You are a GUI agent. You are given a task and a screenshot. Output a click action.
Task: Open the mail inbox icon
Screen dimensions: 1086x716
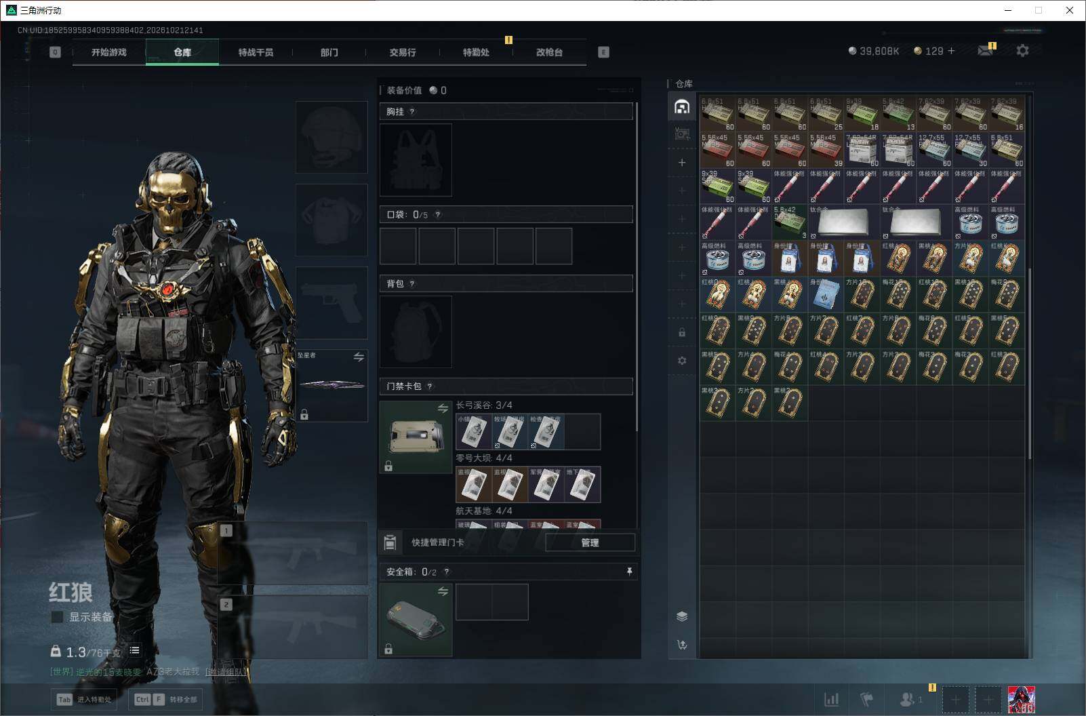[x=986, y=51]
